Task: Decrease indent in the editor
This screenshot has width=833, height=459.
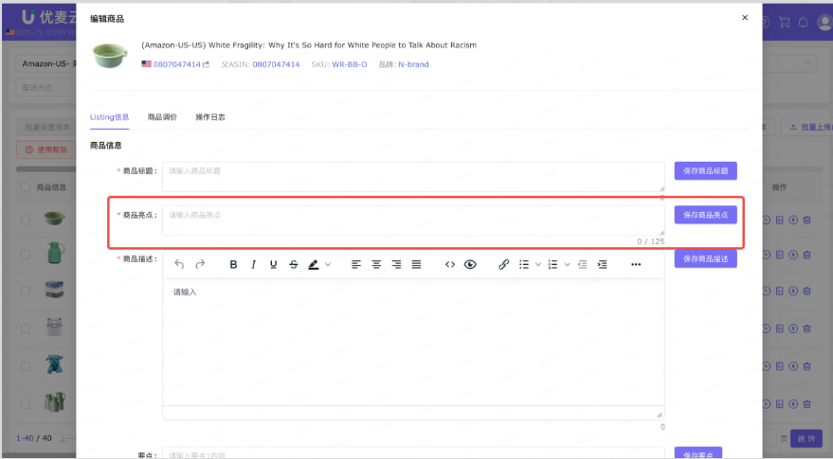Action: (x=582, y=264)
